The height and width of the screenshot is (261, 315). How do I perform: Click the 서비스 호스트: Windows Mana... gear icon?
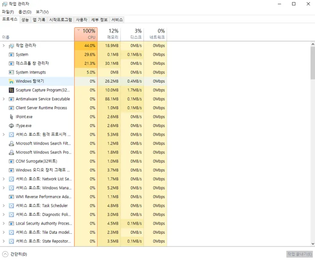click(11, 188)
